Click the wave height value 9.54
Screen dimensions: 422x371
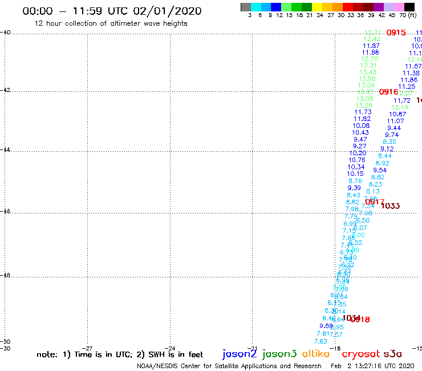click(x=380, y=170)
